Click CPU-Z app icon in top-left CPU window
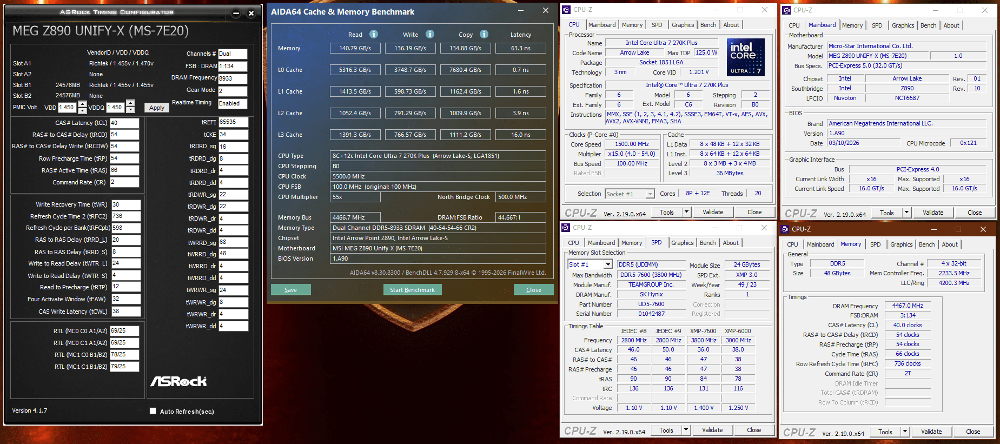1000x444 pixels. pyautogui.click(x=566, y=10)
